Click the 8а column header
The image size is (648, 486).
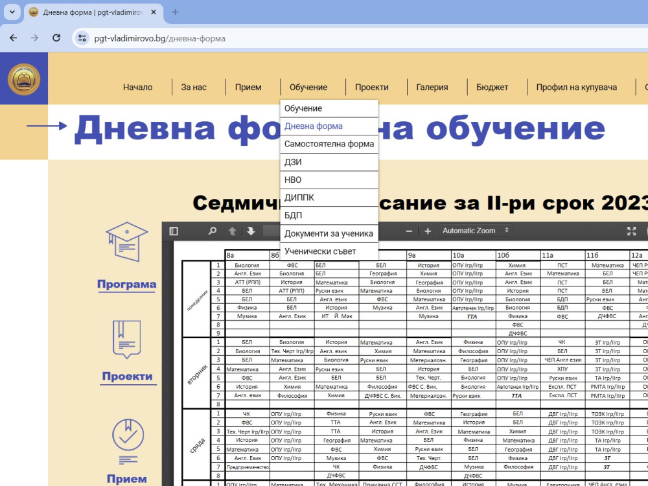247,255
